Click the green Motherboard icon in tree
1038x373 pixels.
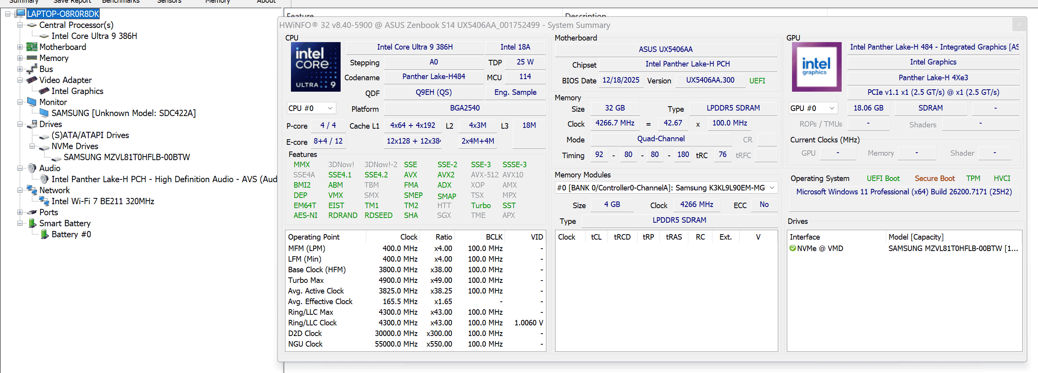pyautogui.click(x=32, y=47)
